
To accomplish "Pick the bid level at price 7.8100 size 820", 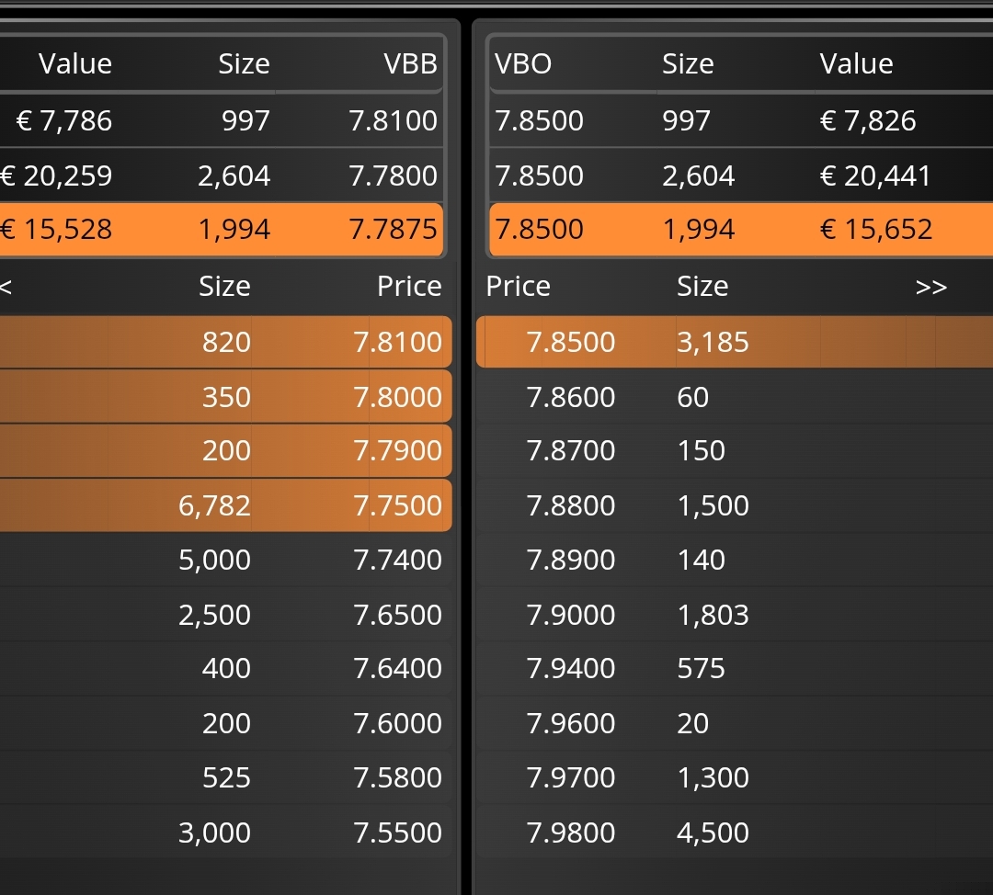I will pos(225,342).
